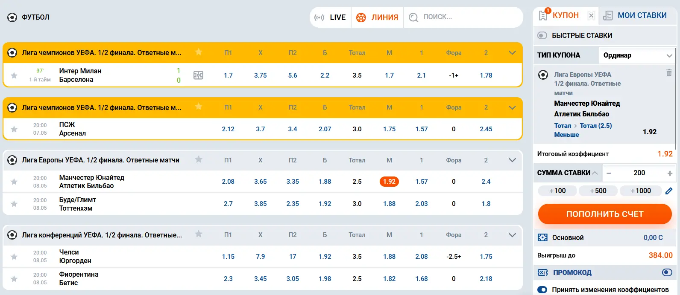Click wallet icon next to Основной
This screenshot has height=295, width=680.
pos(542,237)
